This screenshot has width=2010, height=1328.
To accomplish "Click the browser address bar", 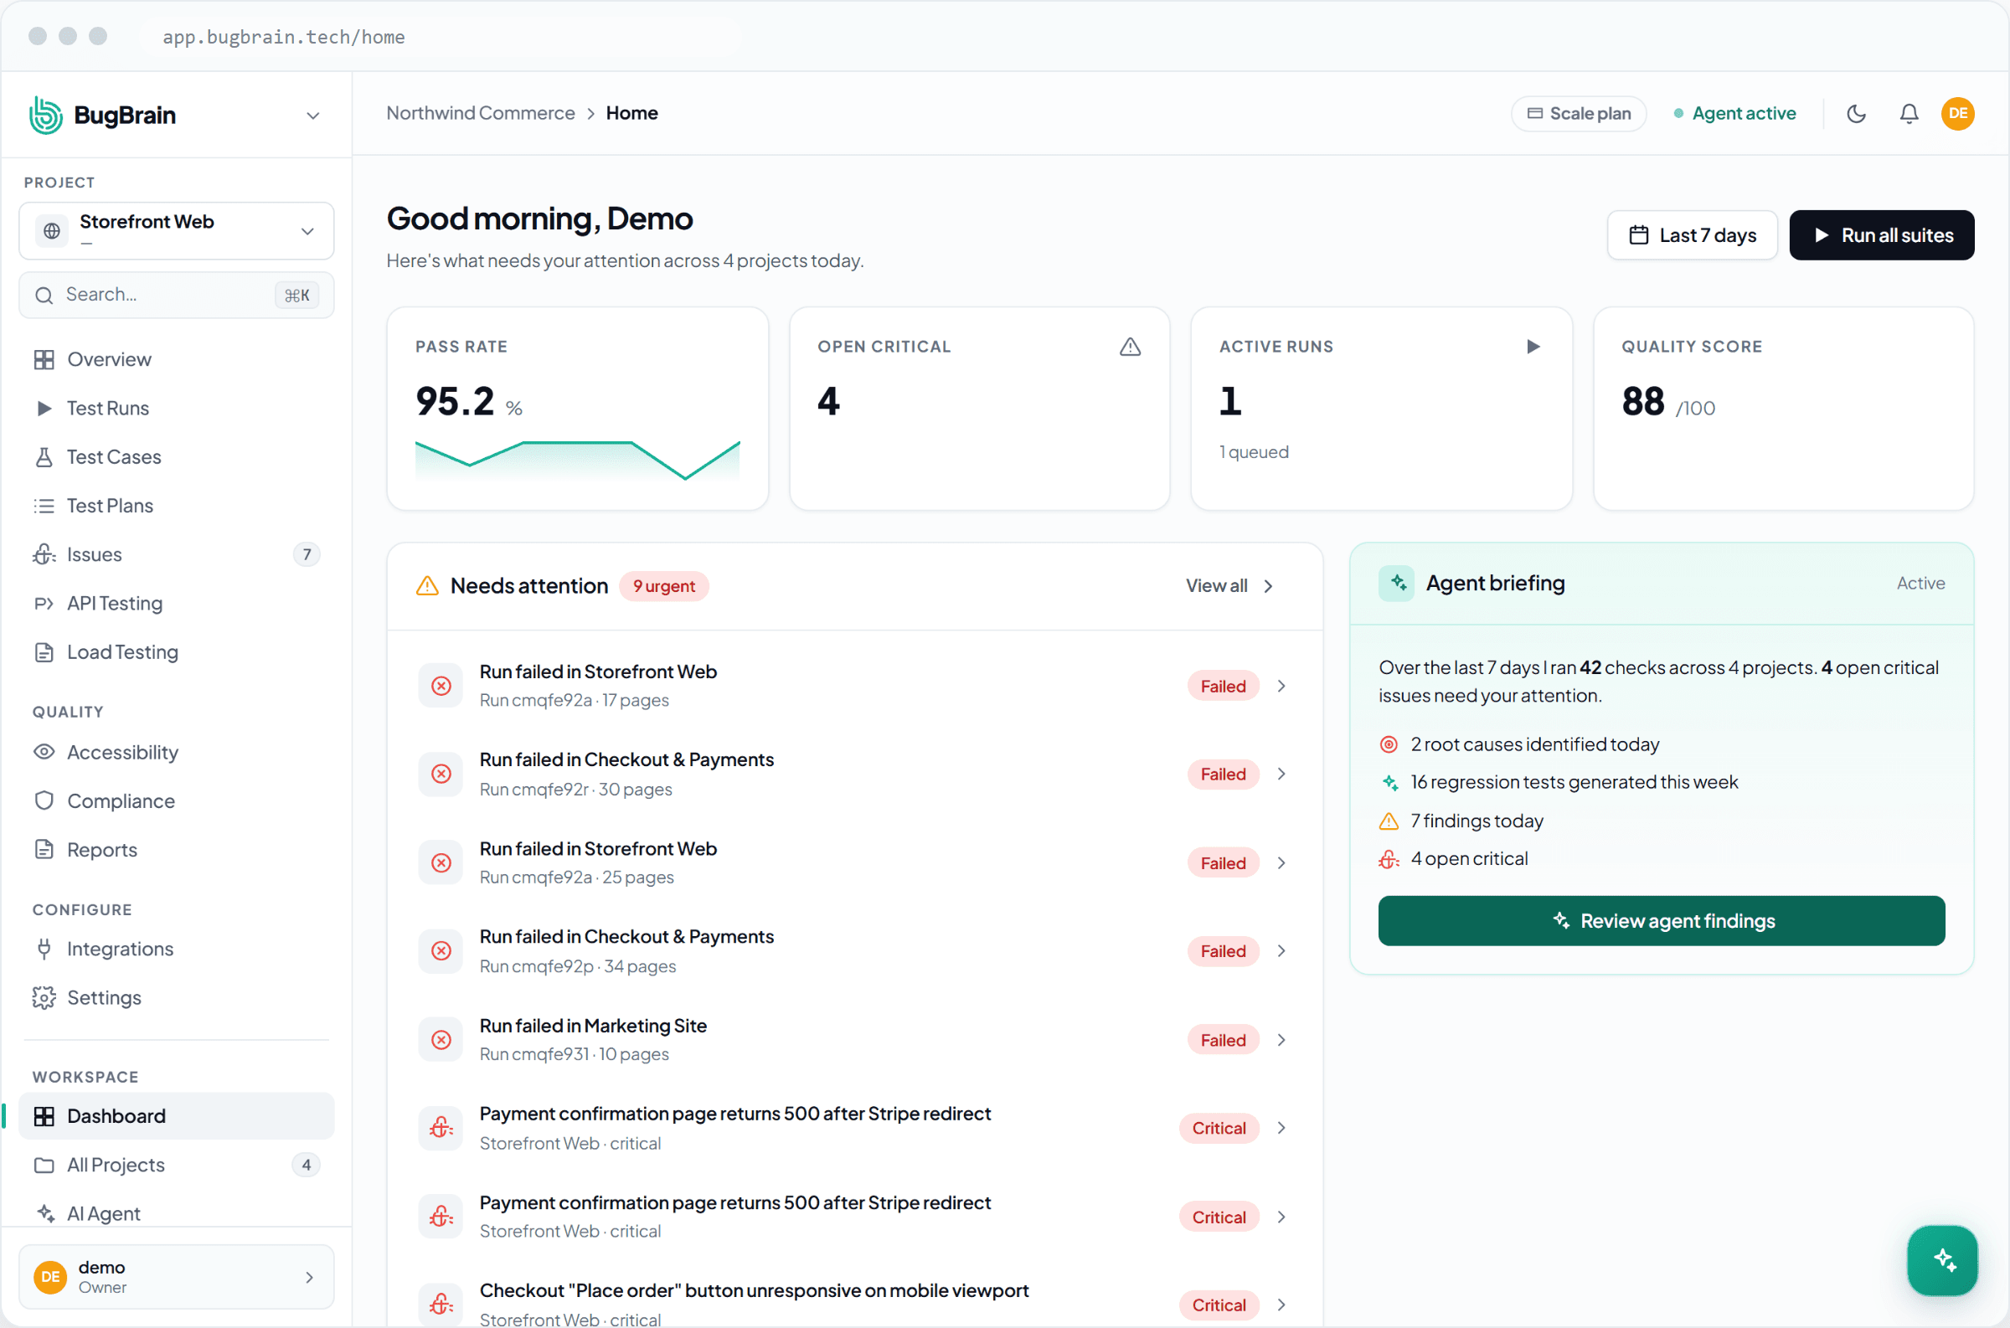I will coord(441,36).
